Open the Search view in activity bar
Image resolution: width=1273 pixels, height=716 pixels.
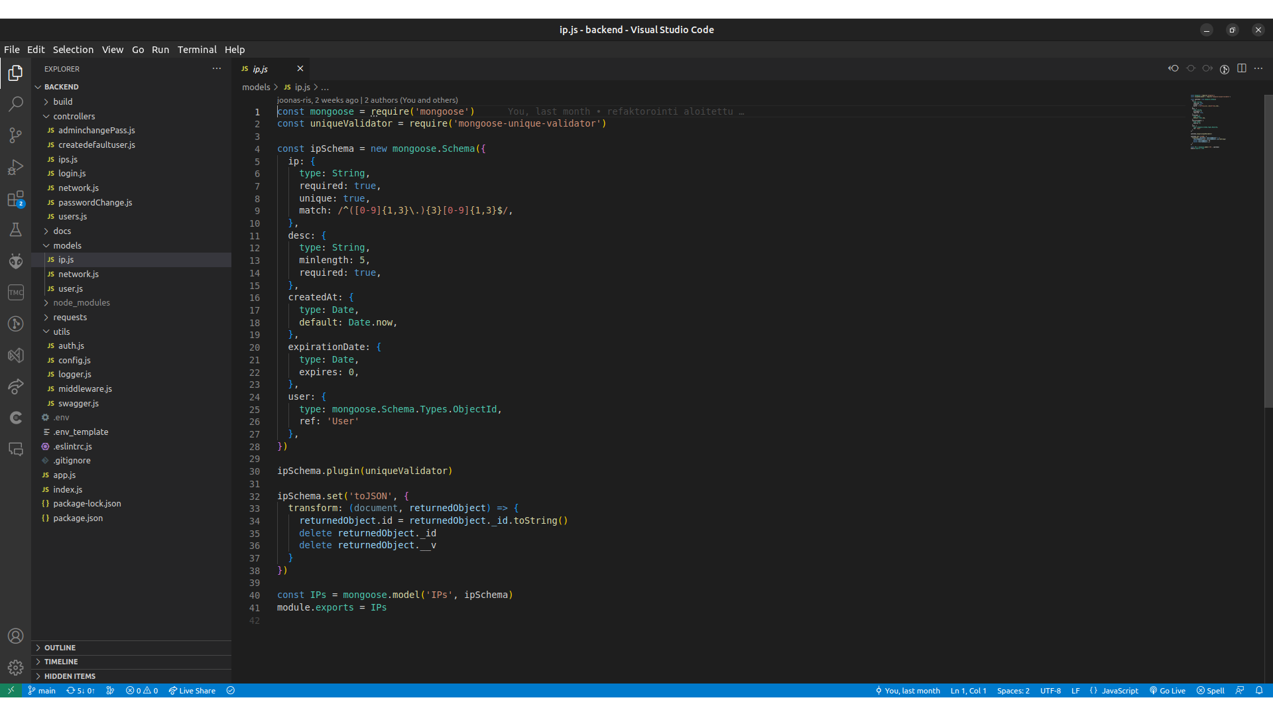tap(15, 104)
